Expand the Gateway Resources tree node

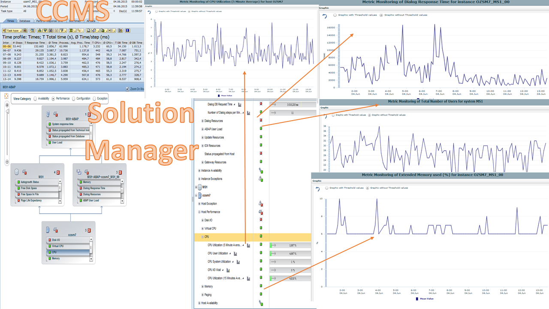pyautogui.click(x=203, y=162)
